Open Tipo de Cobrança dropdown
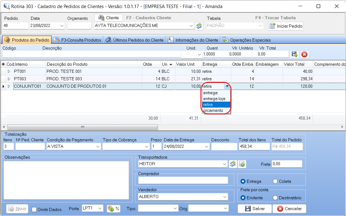Screen dimensions: 346x216 (146, 147)
